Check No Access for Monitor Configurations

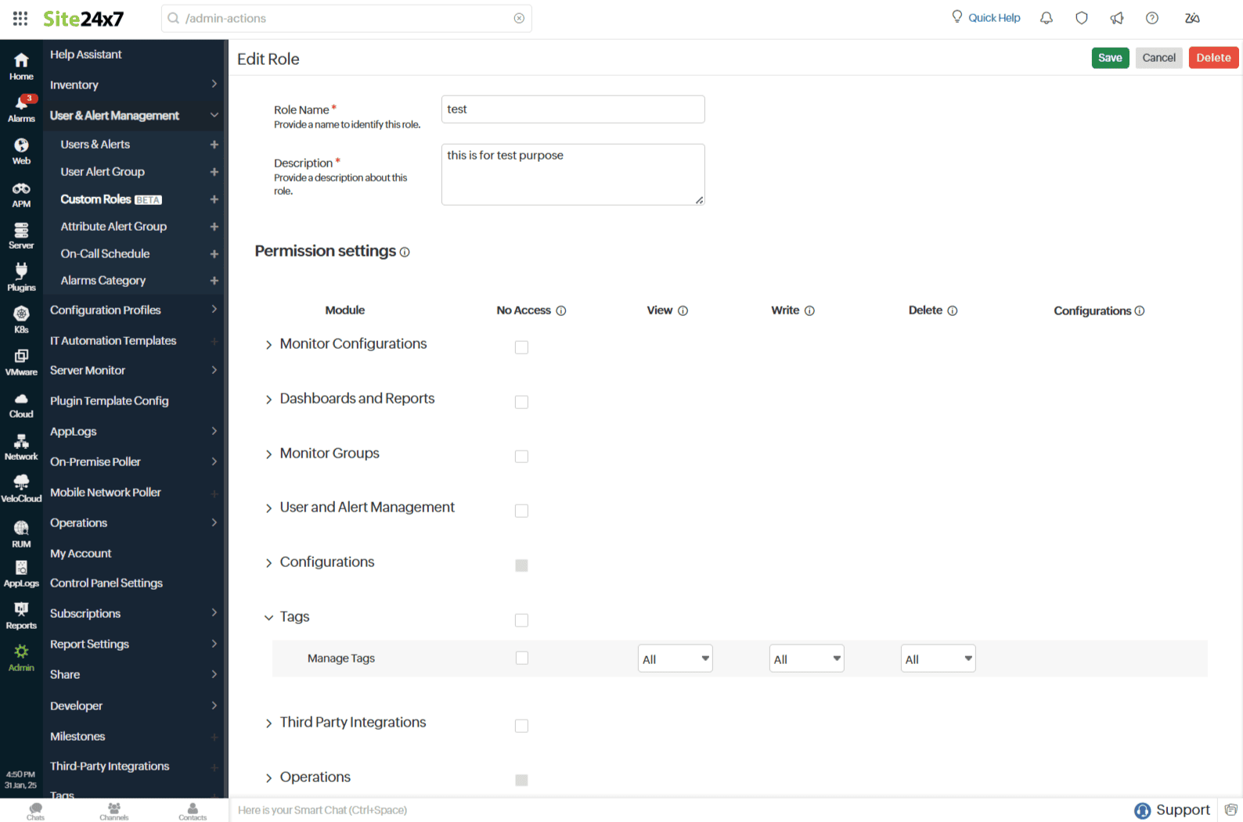click(521, 347)
